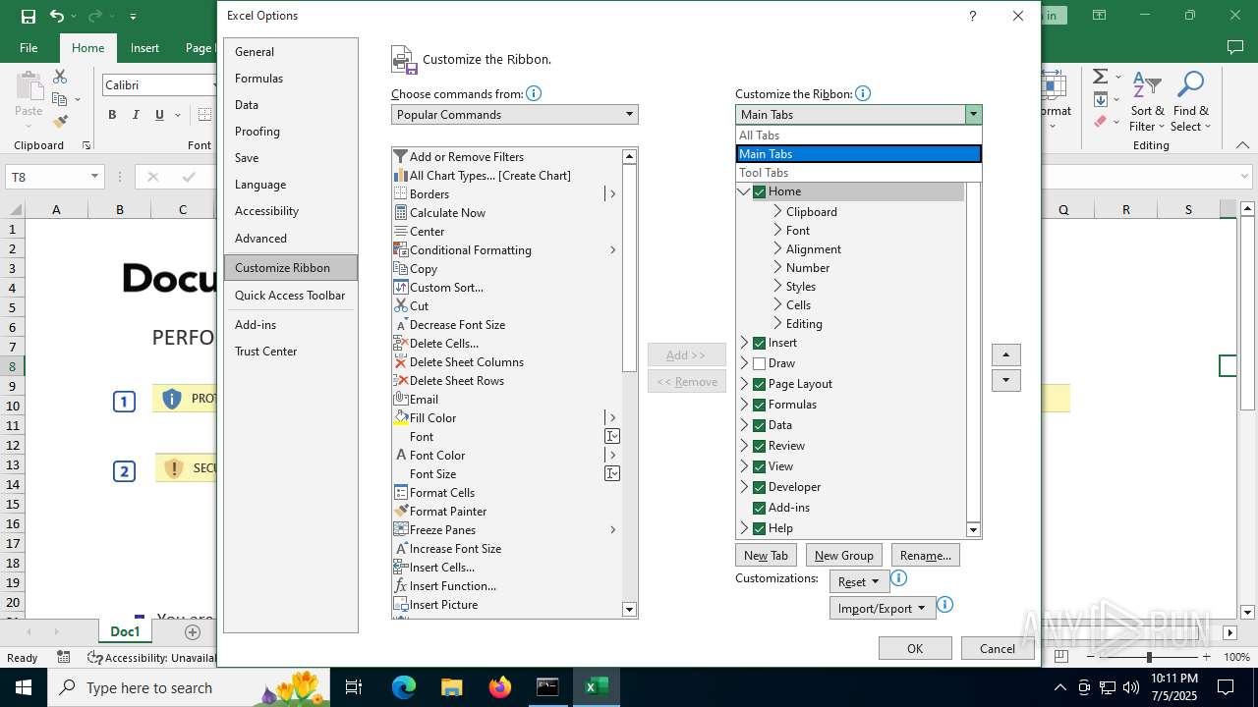Expand the View tab node

[744, 466]
